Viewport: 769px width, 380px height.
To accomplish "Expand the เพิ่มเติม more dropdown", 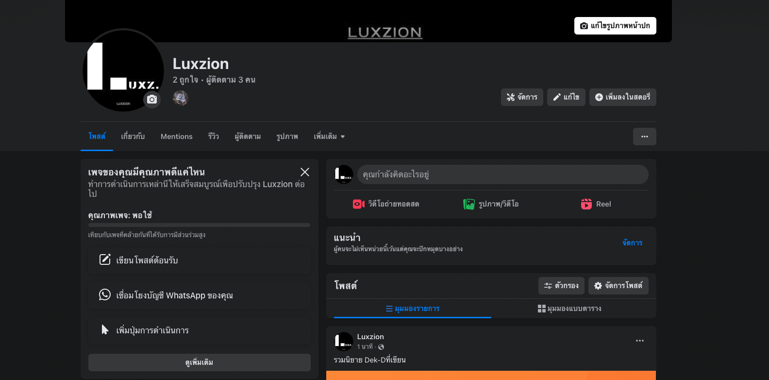I will 329,137.
